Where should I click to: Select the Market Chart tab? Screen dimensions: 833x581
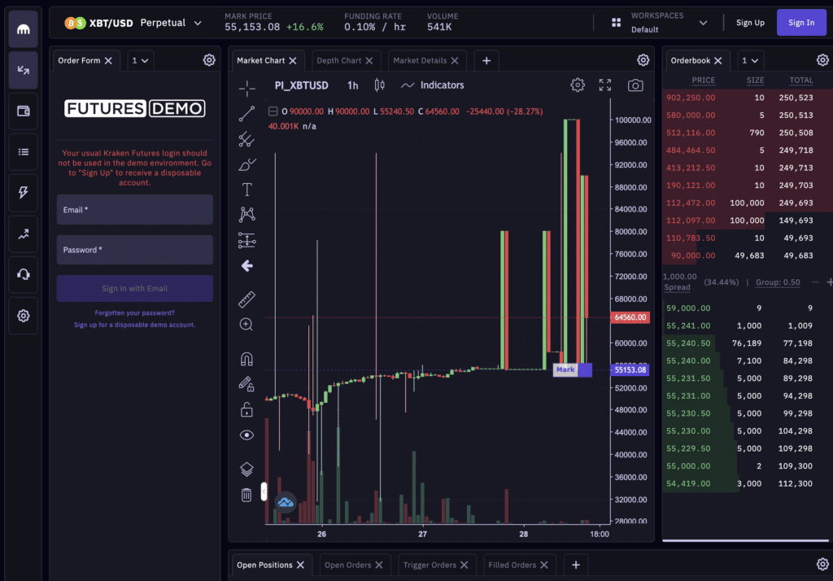[x=261, y=60]
